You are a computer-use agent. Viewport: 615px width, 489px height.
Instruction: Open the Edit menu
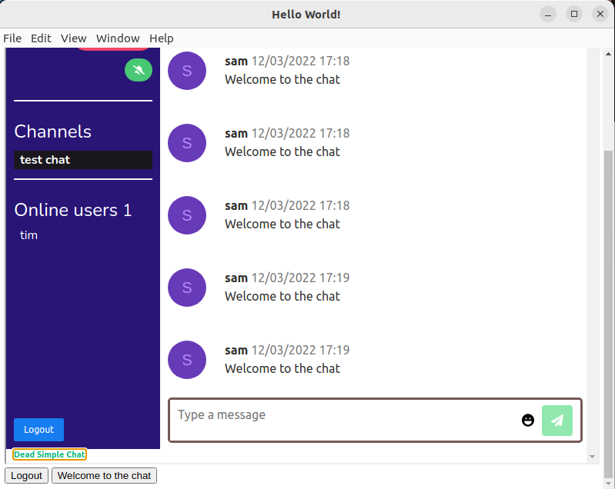click(41, 38)
